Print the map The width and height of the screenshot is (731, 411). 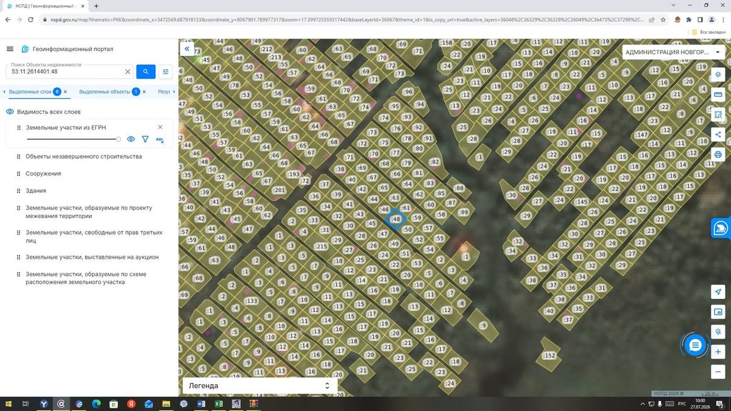718,155
